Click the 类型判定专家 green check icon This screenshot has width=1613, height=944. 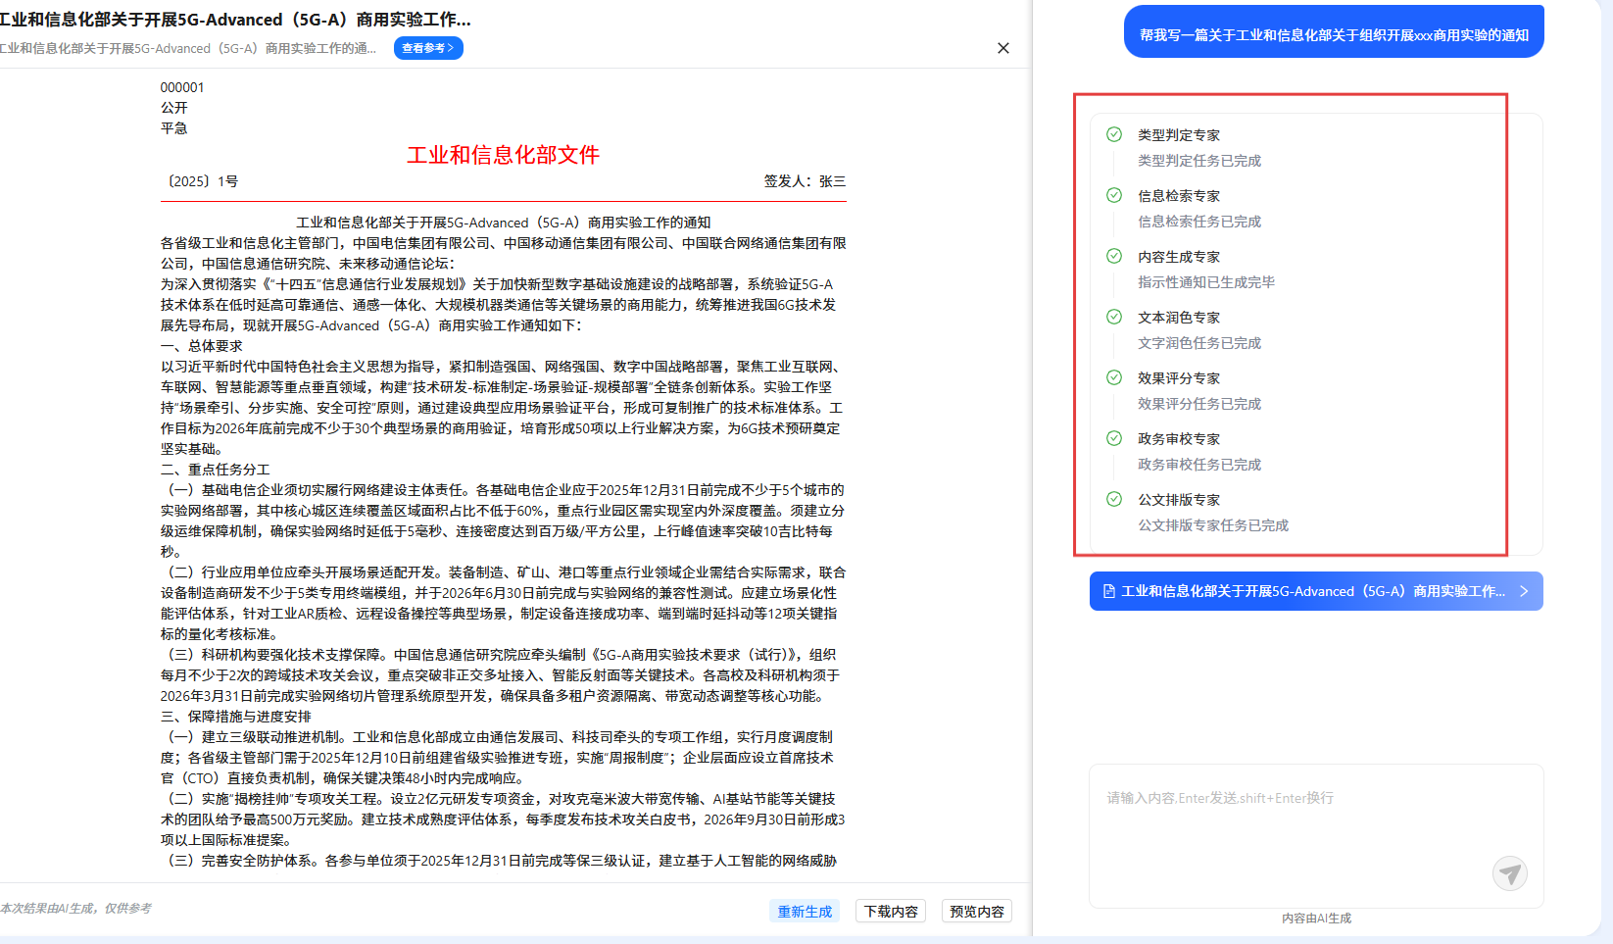pos(1114,134)
